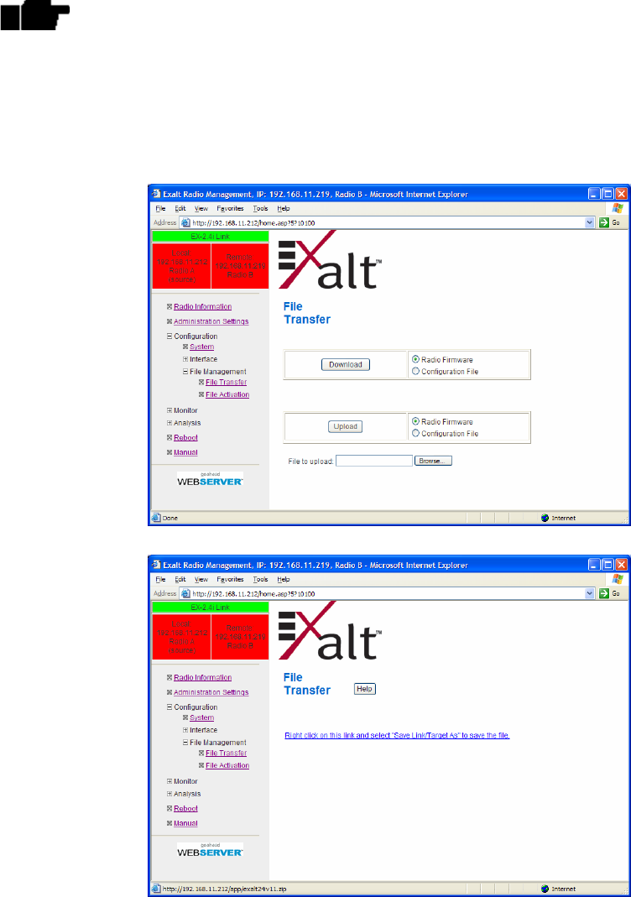
Task: Open address dropdown arrow in top window
Action: tap(590, 222)
